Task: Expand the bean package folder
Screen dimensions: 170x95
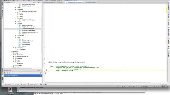Action: 15,8
